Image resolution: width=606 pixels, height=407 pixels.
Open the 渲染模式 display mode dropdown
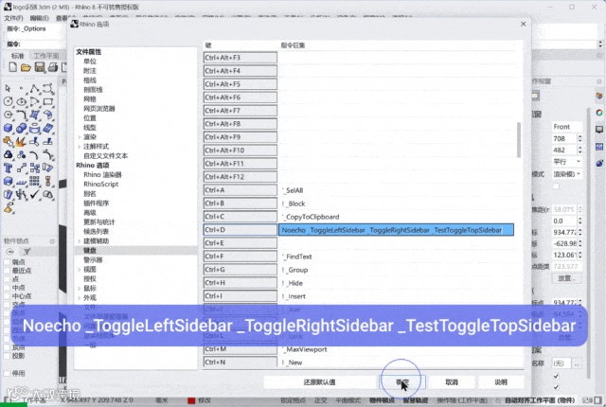pyautogui.click(x=566, y=174)
